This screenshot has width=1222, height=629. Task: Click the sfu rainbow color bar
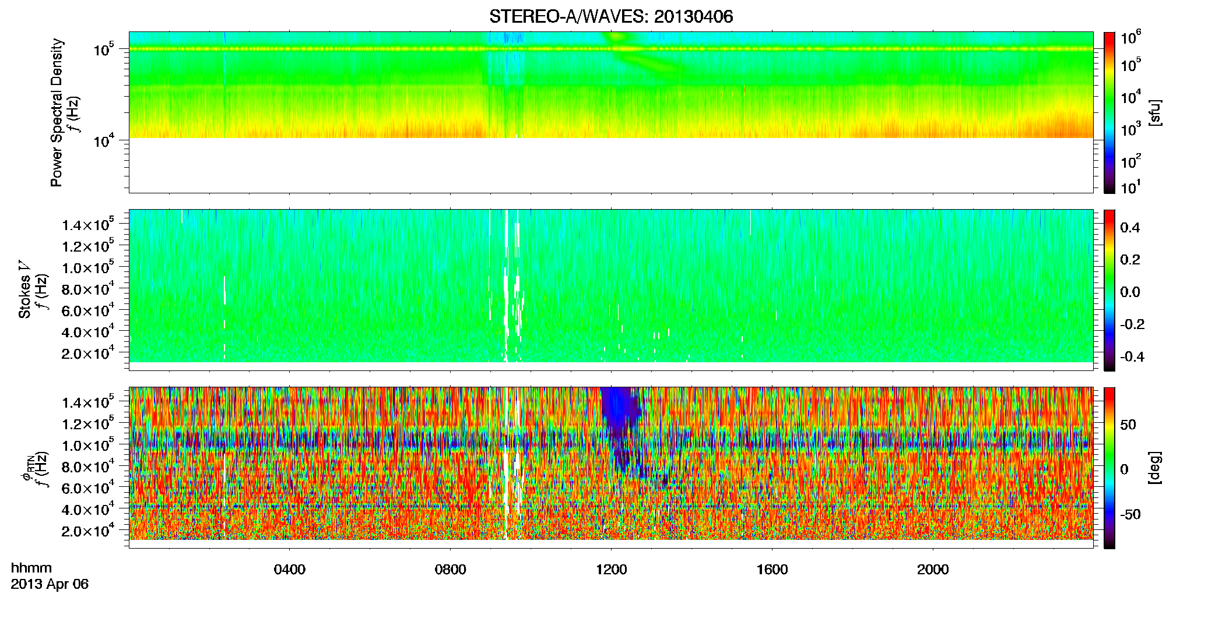coord(1109,112)
